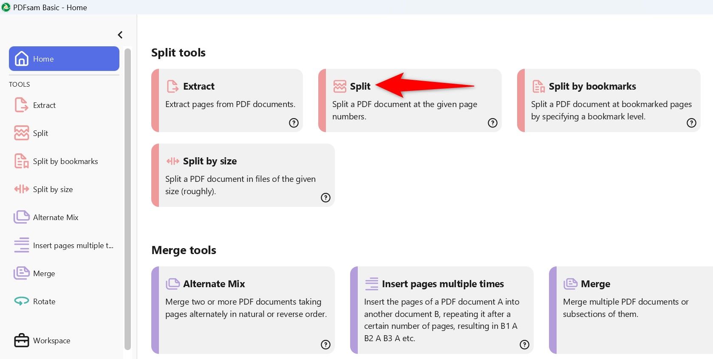Click the Split by size sidebar icon
This screenshot has height=359, width=713.
[21, 189]
